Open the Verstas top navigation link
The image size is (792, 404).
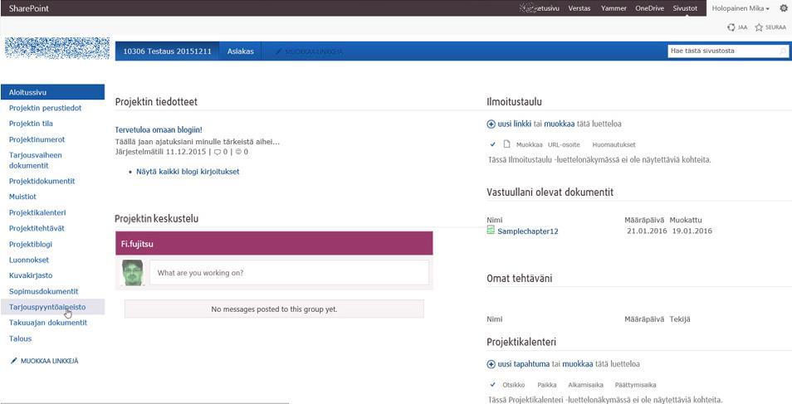pyautogui.click(x=579, y=8)
